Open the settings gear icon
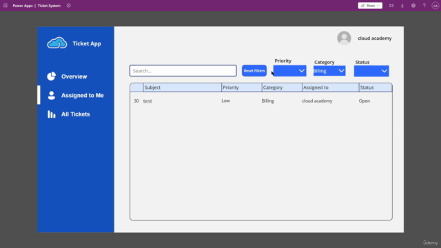 (413, 6)
